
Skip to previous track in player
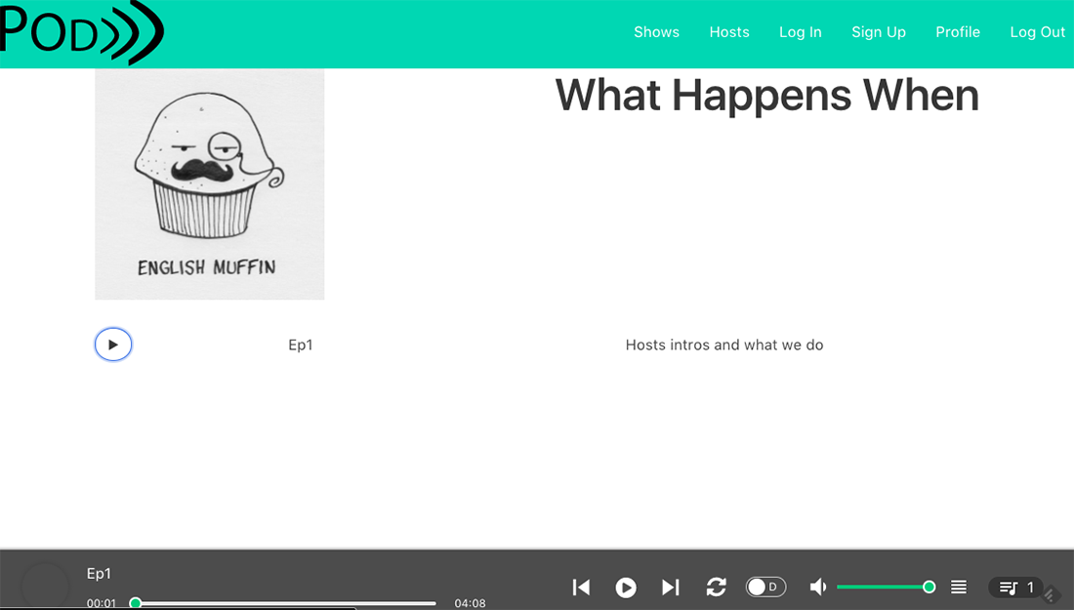click(581, 587)
